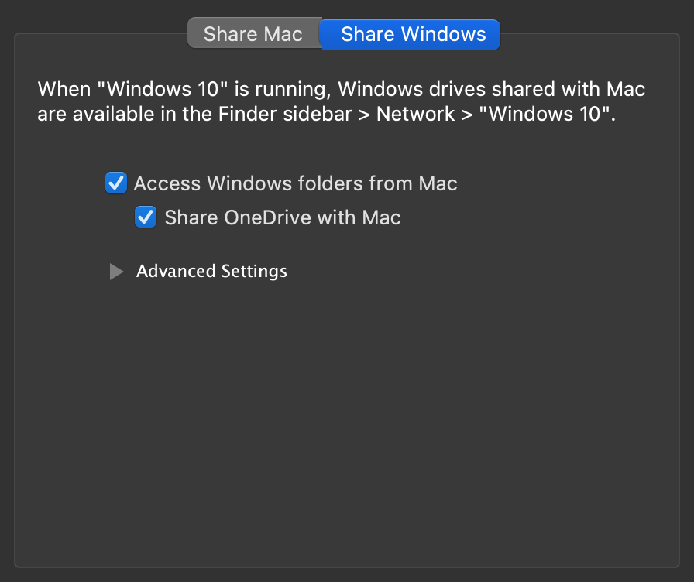Toggle off Windows folder access from Mac

116,183
